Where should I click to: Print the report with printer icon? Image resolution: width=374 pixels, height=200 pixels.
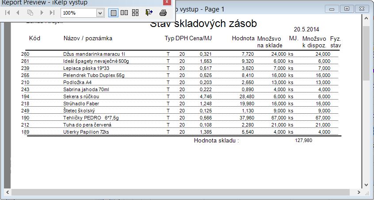163,13
